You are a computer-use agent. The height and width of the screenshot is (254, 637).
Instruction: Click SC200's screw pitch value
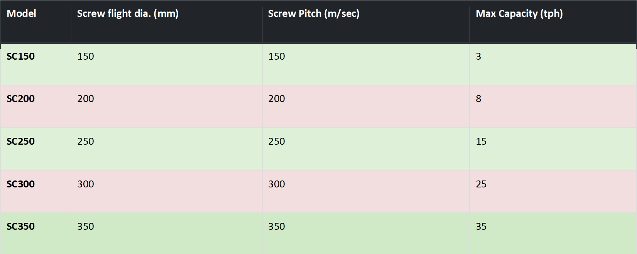277,99
